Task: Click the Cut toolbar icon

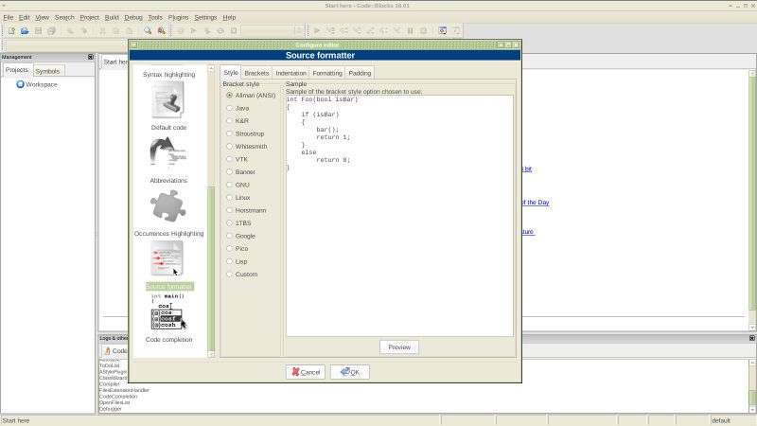Action: pos(102,30)
